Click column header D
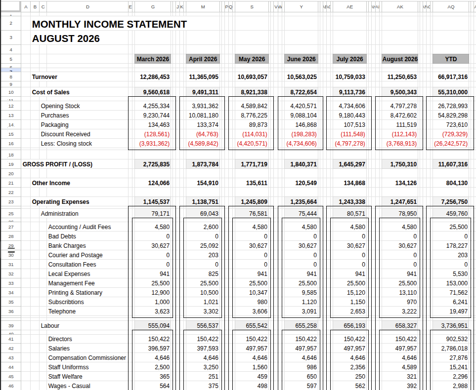 [87, 7]
